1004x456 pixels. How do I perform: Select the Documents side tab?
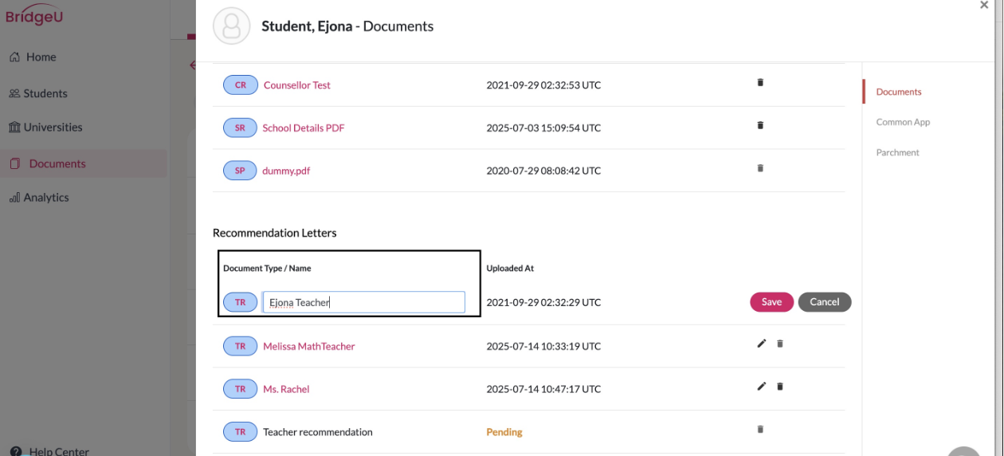(899, 92)
